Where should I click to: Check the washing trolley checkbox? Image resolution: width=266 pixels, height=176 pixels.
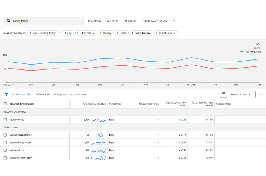point(5,150)
